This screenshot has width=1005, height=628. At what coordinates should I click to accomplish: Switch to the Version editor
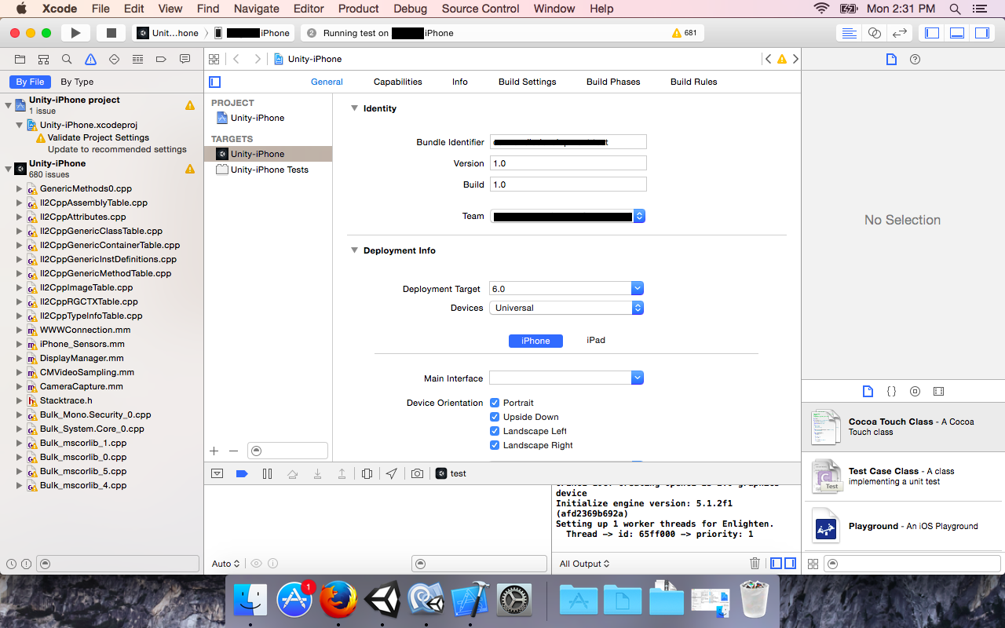(x=900, y=33)
